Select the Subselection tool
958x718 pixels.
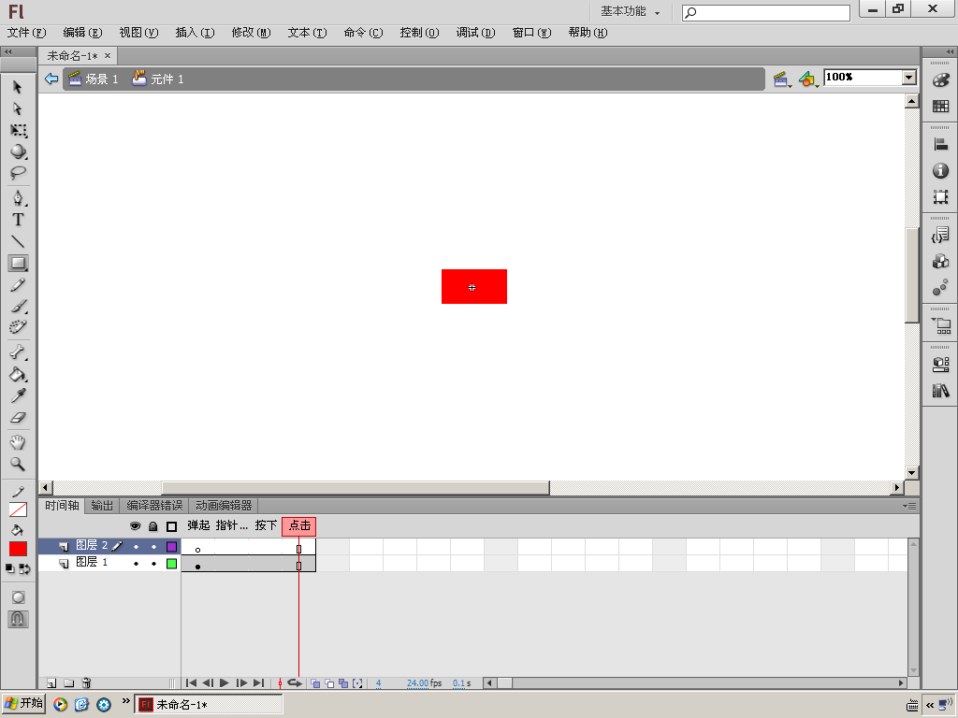click(x=18, y=108)
